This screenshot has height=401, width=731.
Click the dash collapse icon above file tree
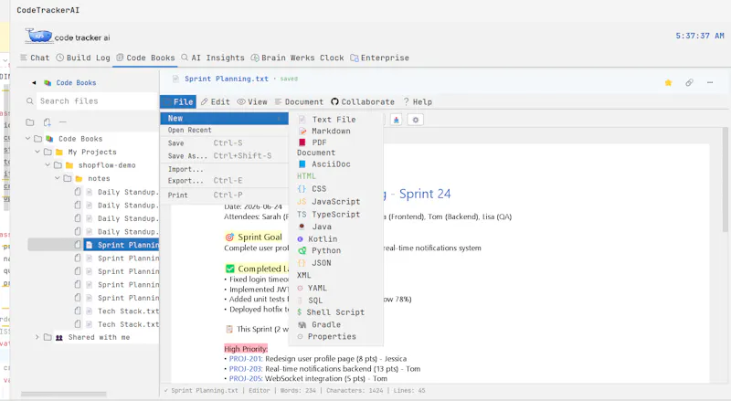62,122
